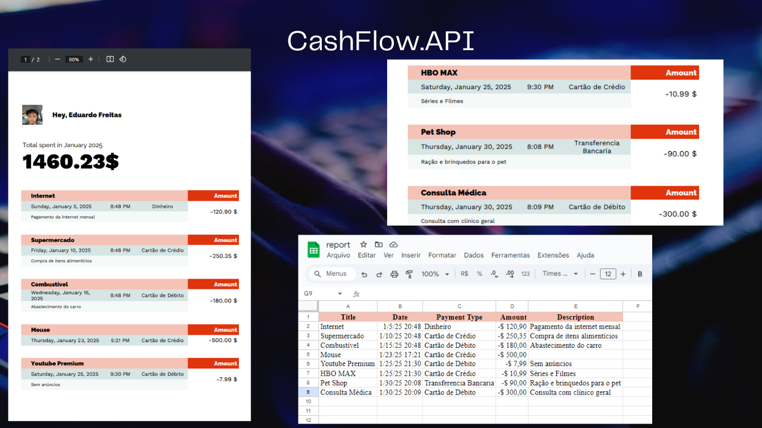The image size is (762, 428).
Task: Increase decimal places
Action: (509, 274)
